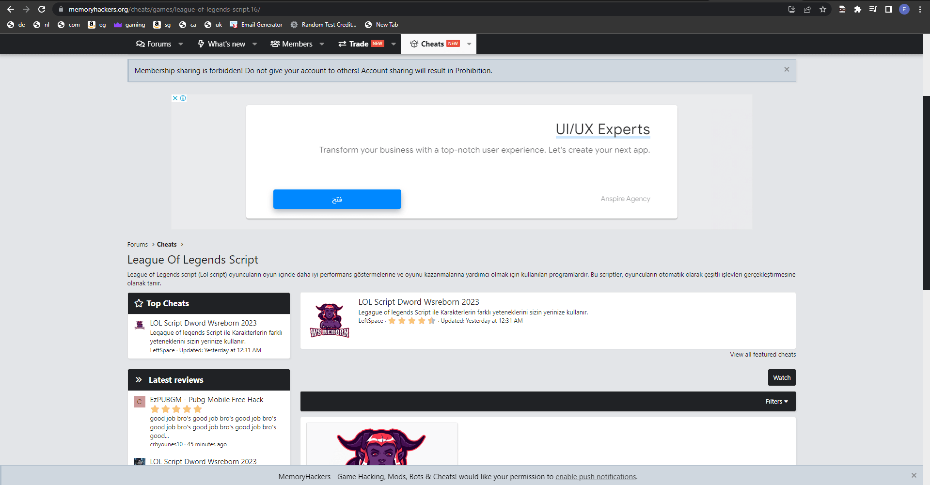Screen dimensions: 930x485
Task: Click the page vertical scrollbar
Action: [x=926, y=193]
